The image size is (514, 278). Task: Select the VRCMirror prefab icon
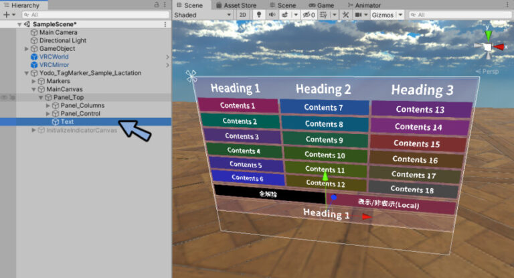[34, 65]
